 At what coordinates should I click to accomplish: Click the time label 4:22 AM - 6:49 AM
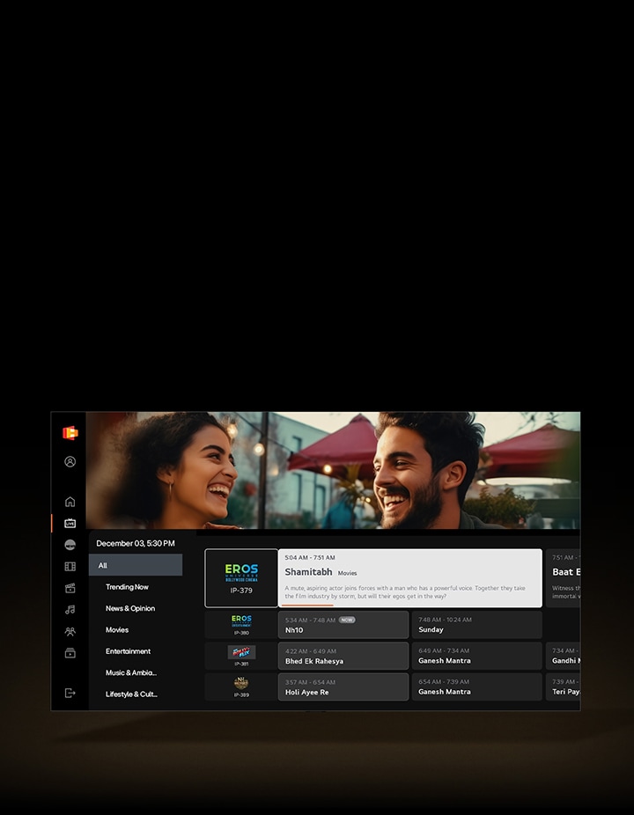click(311, 651)
